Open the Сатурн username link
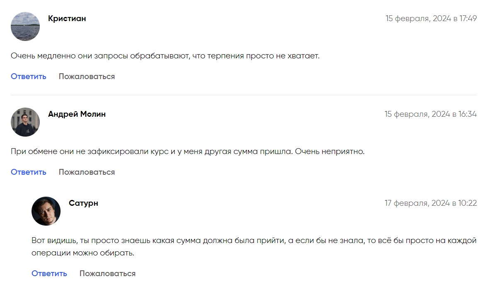 click(83, 203)
